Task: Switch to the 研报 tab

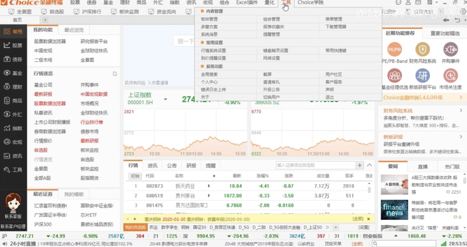Action: tap(191, 166)
